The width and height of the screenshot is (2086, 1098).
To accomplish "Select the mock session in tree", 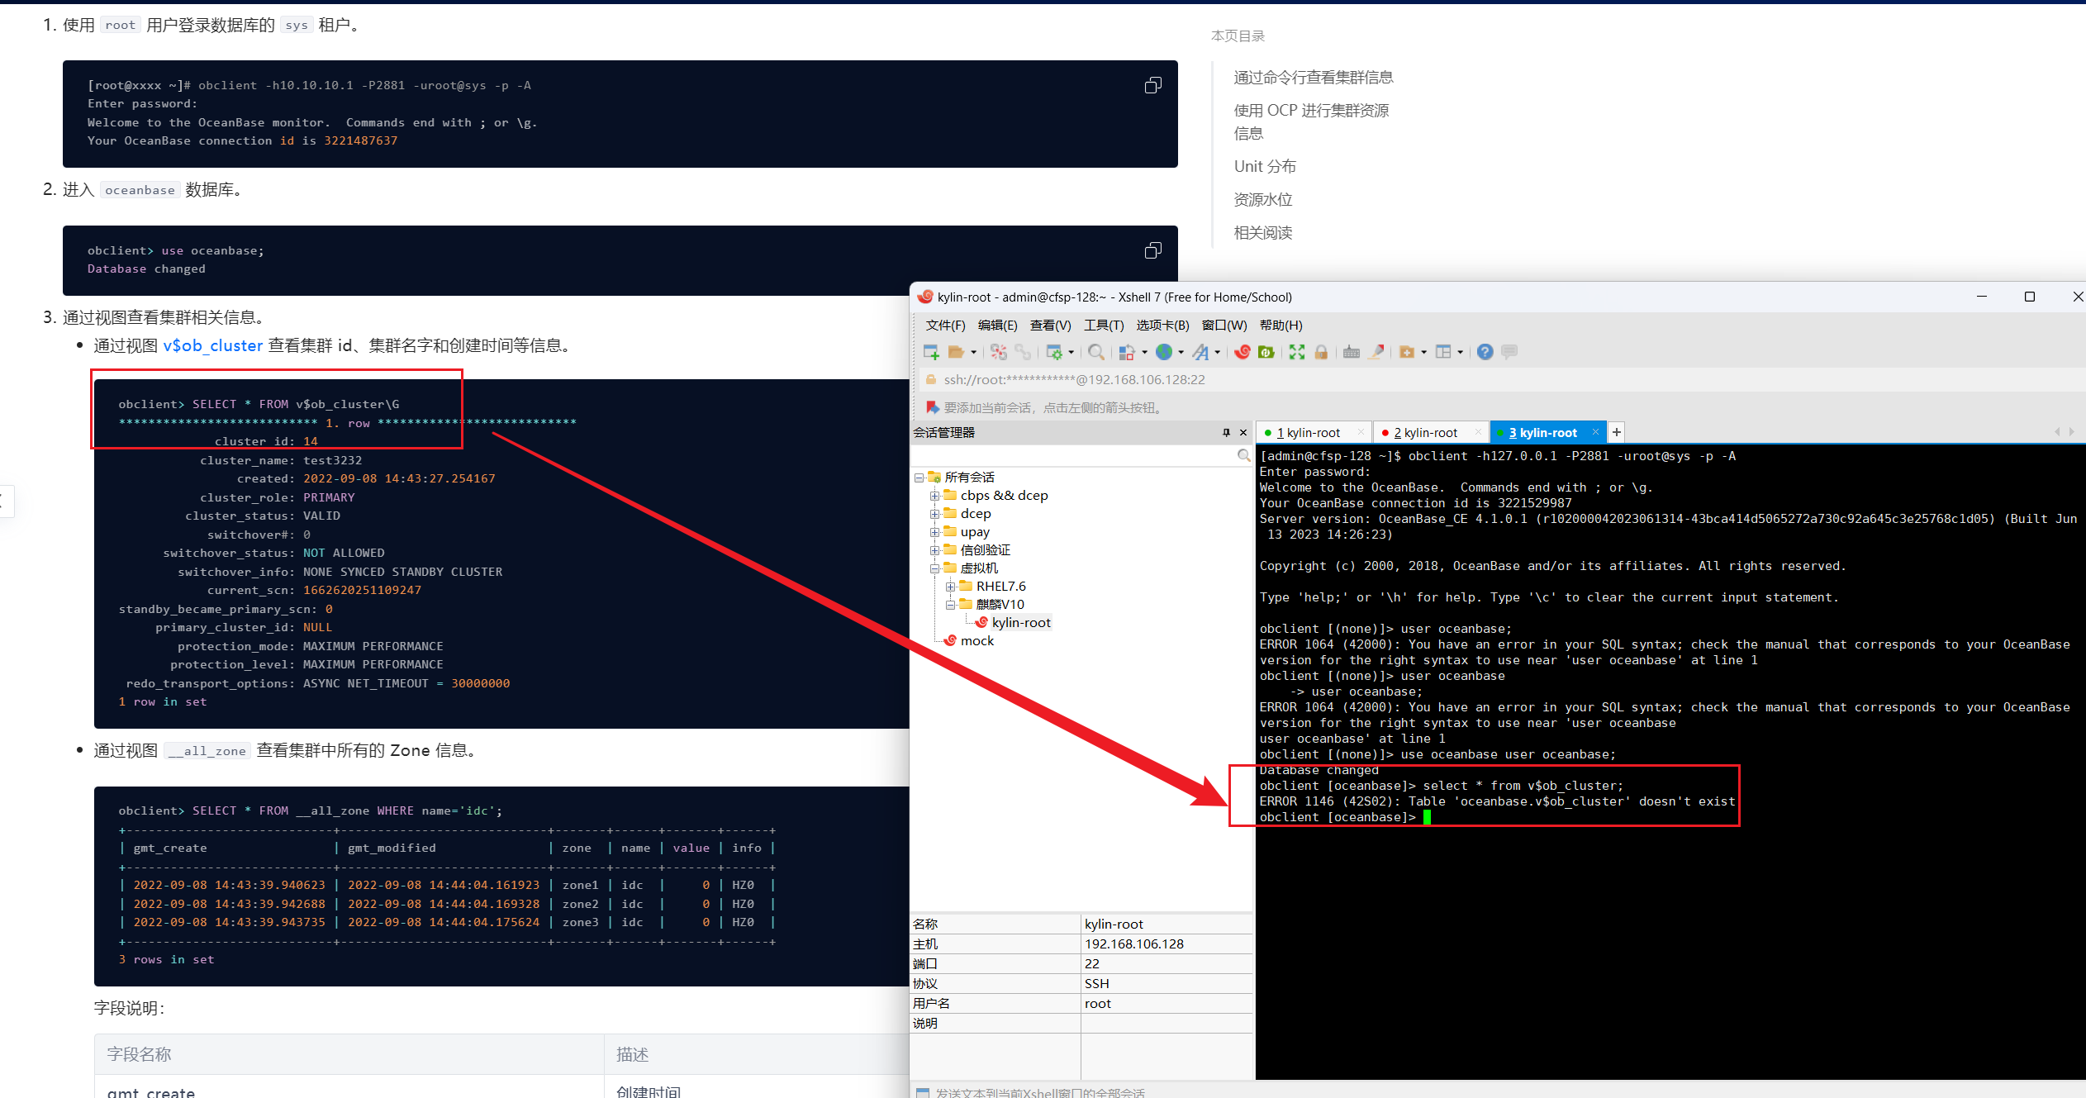I will (976, 641).
